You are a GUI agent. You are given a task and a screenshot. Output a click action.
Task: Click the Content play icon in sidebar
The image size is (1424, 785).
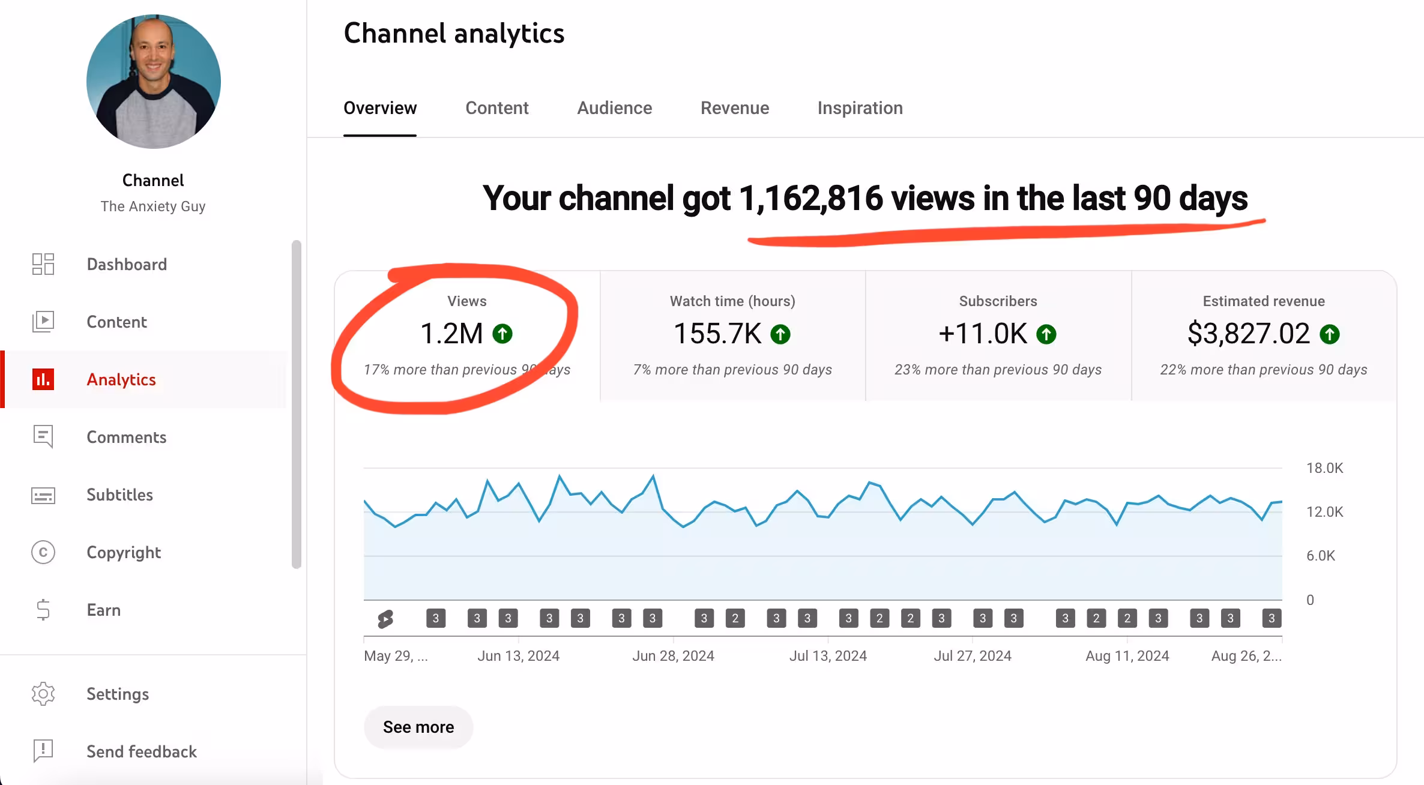(x=43, y=322)
